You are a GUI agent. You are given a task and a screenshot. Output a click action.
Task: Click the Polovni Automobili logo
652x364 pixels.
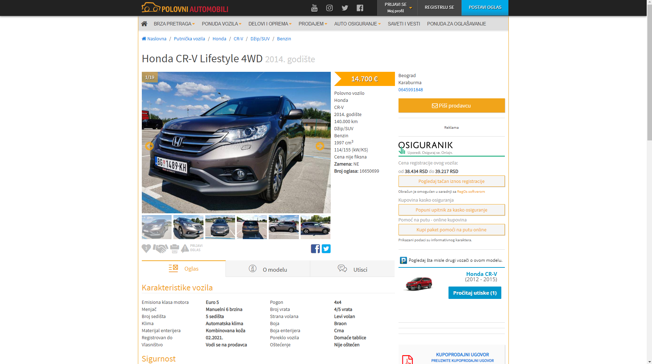pos(185,7)
